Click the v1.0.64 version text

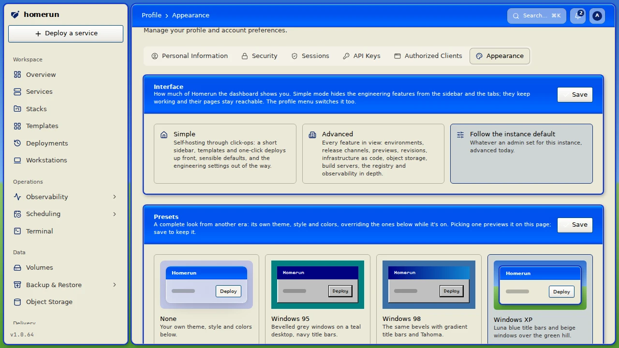point(22,334)
